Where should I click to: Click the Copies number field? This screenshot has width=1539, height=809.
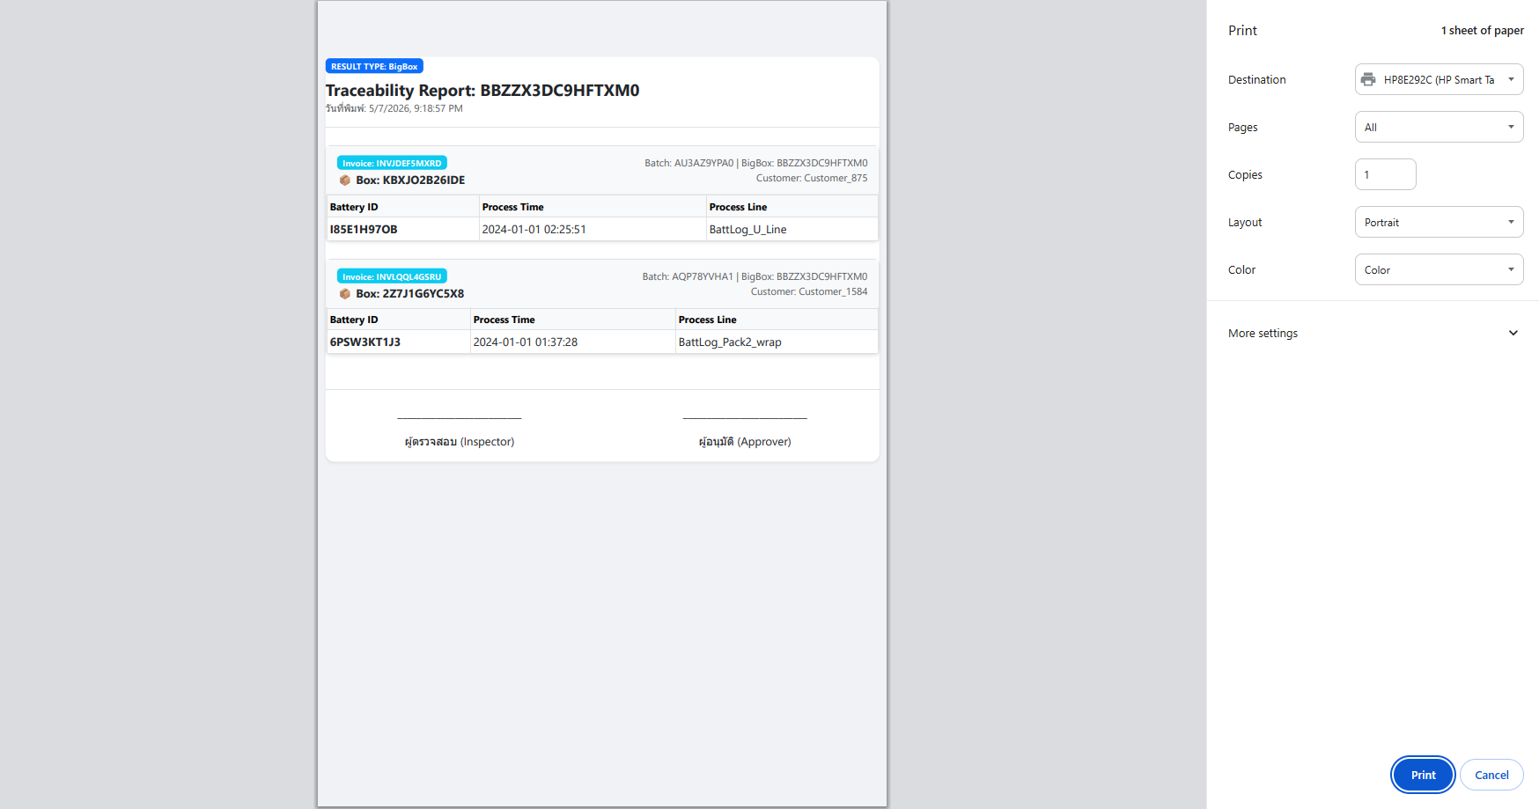[1385, 174]
